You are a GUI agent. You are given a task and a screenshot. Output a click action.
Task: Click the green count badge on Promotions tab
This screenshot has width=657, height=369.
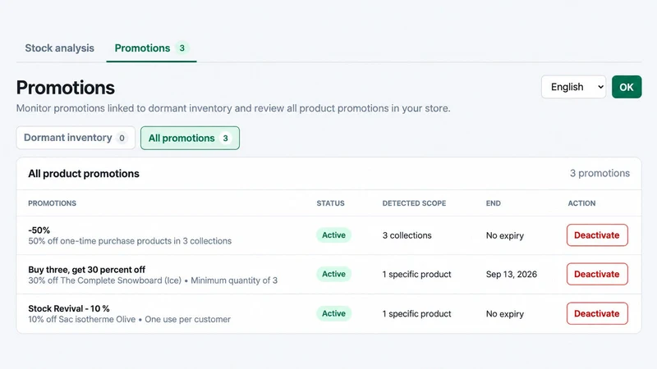pyautogui.click(x=181, y=48)
